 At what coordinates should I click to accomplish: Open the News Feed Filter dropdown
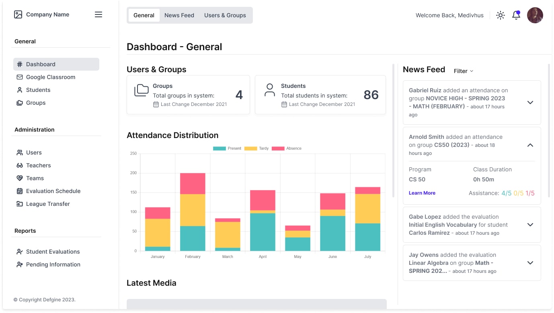pyautogui.click(x=463, y=71)
